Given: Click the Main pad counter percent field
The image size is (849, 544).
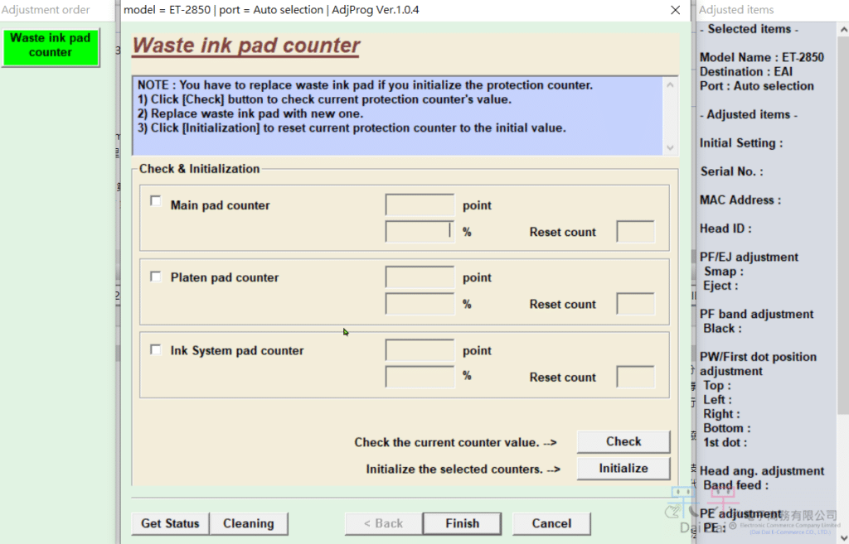Looking at the screenshot, I should tap(420, 232).
